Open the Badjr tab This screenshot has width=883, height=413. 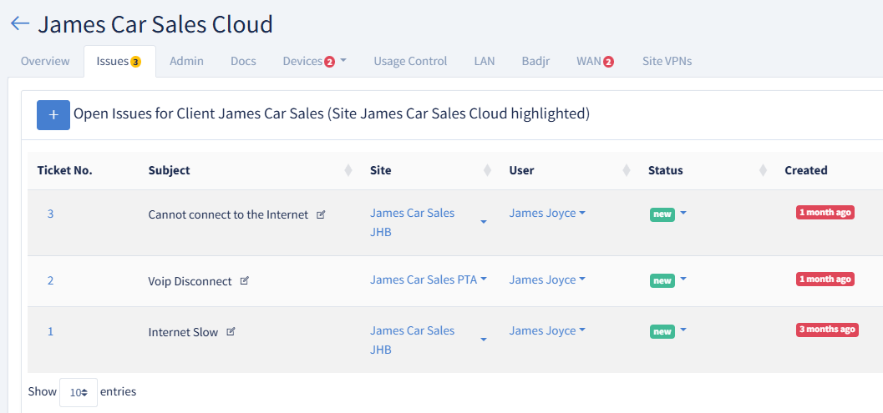coord(535,62)
